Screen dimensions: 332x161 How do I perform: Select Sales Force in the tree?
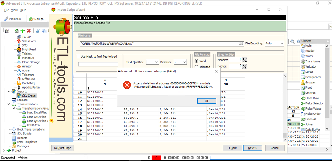coord(29,41)
